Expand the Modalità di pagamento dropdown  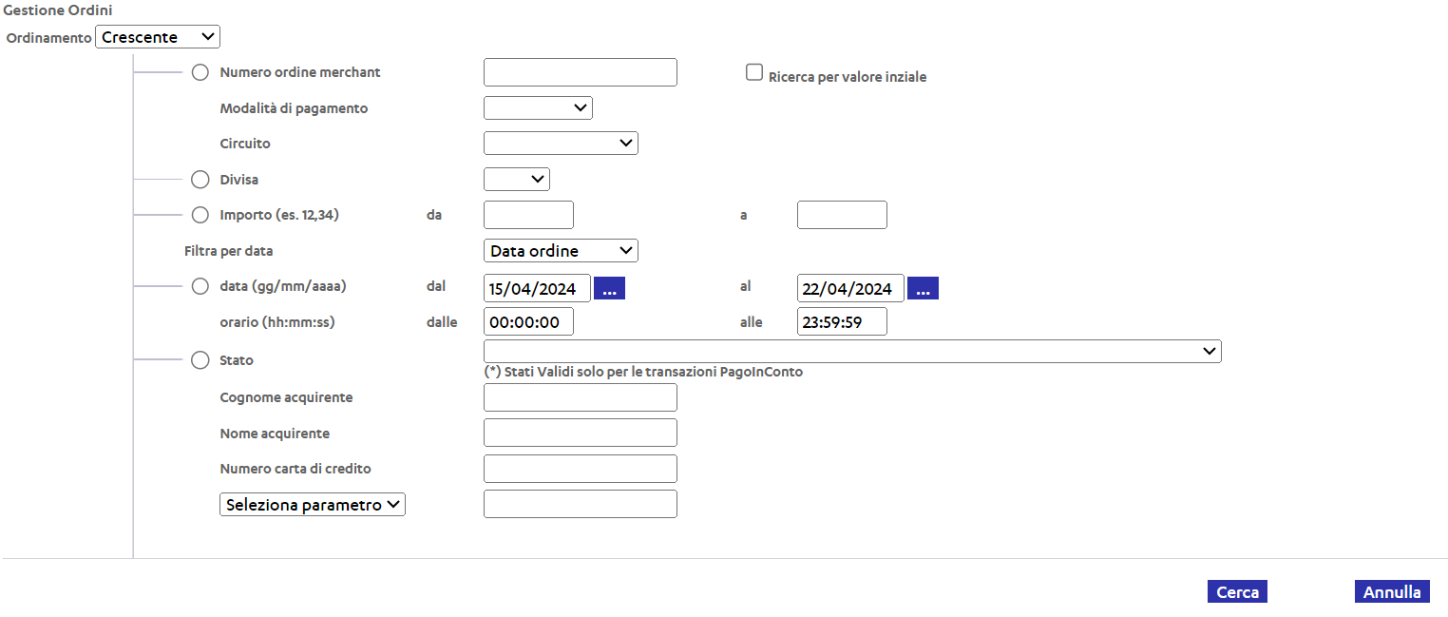coord(538,107)
